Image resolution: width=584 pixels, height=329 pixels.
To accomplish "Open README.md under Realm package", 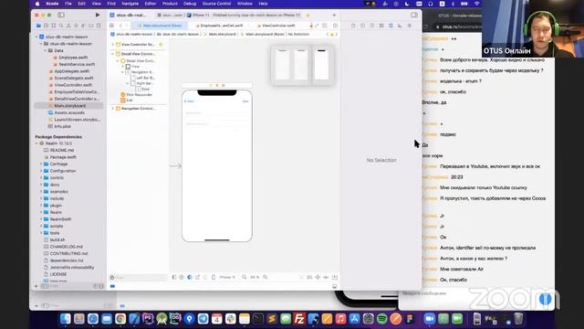I will pos(61,150).
